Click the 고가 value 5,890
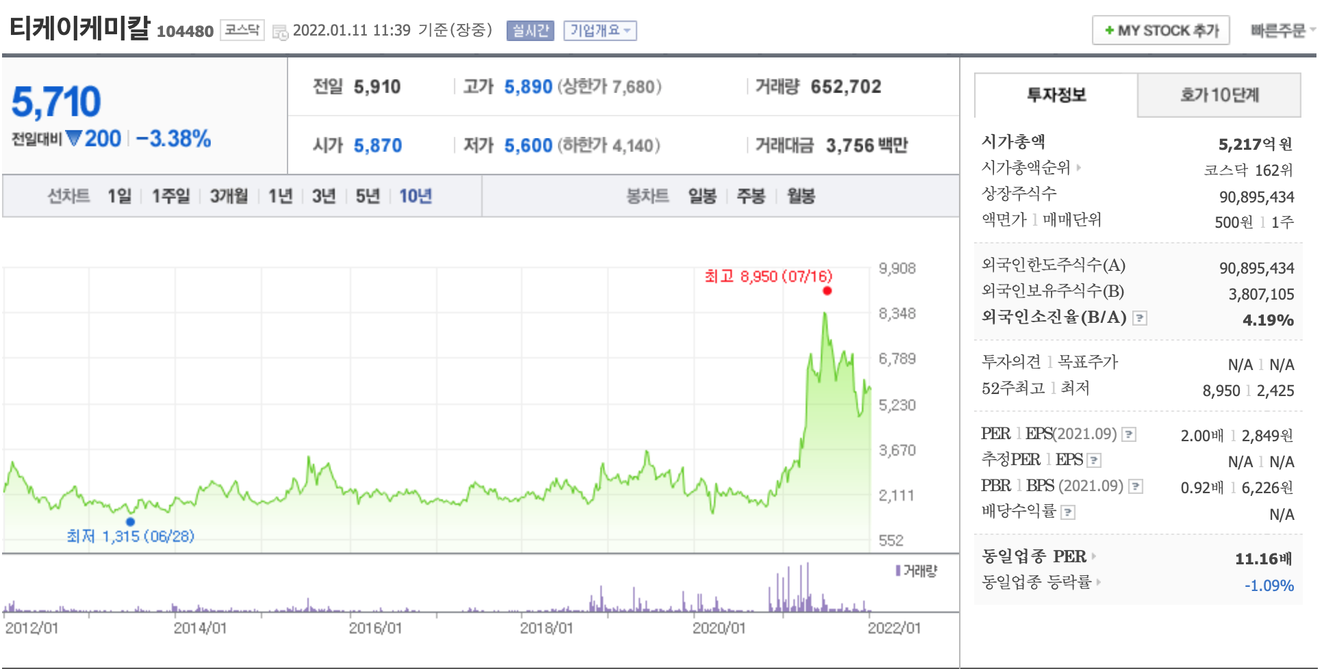 click(528, 87)
